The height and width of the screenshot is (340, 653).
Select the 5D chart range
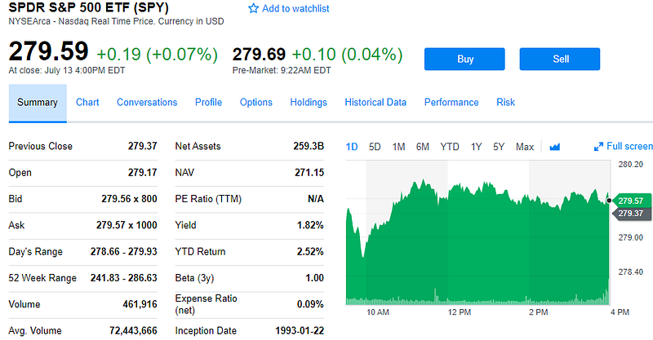[x=375, y=147]
